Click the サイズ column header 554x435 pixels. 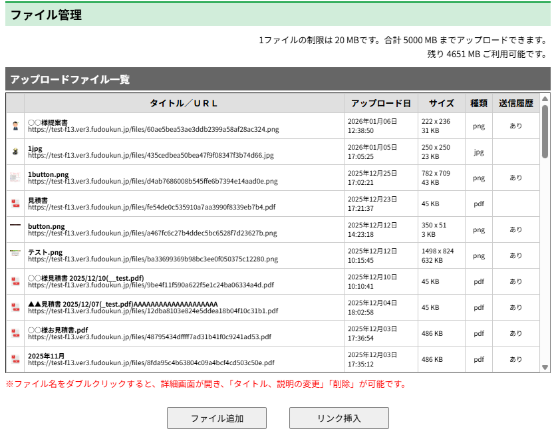[x=441, y=103]
